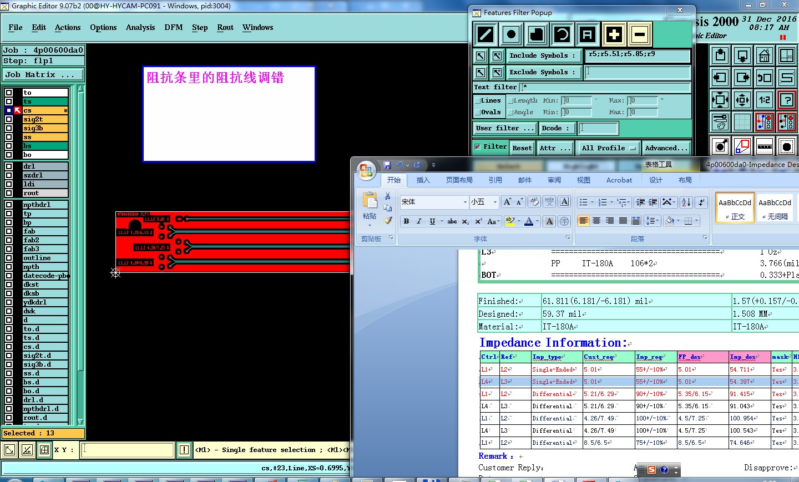Open the font name dropdown showing 宋体
Screen dimensions: 799x482
[x=465, y=202]
